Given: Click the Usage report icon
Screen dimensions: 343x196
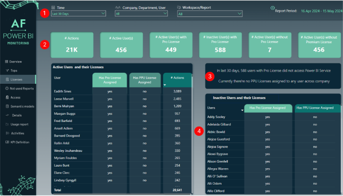Looking at the screenshot, I should pyautogui.click(x=7, y=124).
